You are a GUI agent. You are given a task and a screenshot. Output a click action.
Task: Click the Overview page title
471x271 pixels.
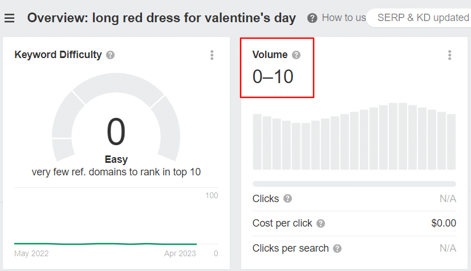[161, 18]
